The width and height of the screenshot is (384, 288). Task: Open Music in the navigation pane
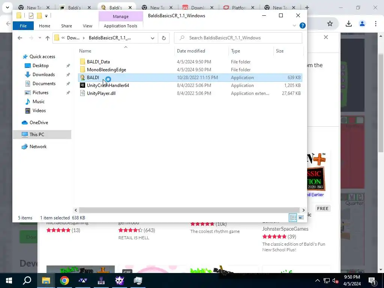[x=39, y=101]
